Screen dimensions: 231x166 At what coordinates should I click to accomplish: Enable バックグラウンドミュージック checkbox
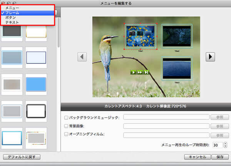click(x=66, y=118)
